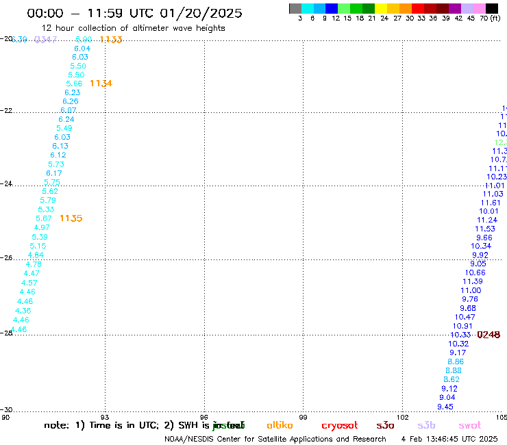This screenshot has height=445, width=507.
Task: Click the wave height value 5.67
Action: 44,218
